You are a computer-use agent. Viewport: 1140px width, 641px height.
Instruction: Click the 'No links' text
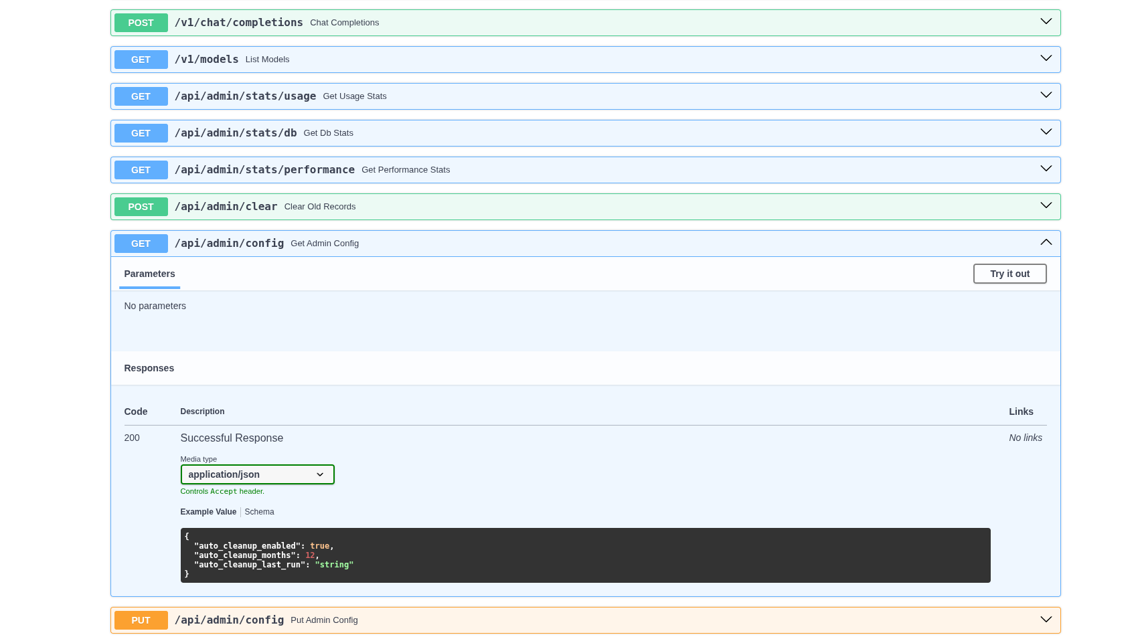(x=1026, y=438)
